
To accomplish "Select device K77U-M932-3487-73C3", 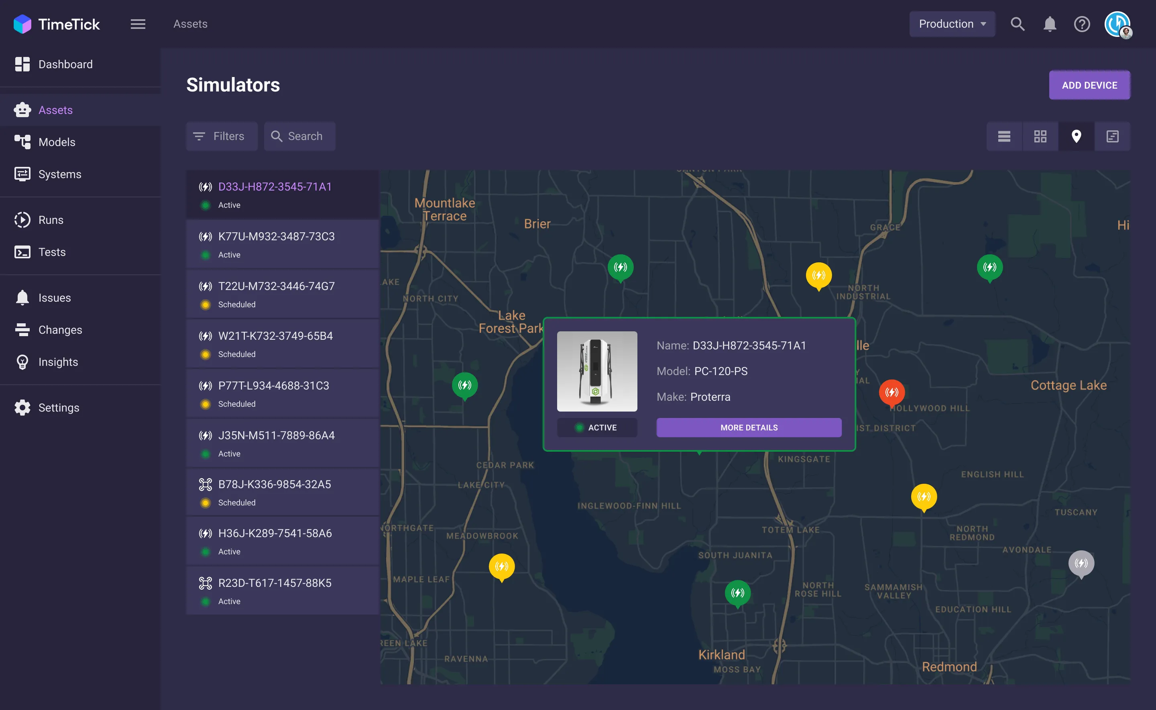I will pos(283,244).
